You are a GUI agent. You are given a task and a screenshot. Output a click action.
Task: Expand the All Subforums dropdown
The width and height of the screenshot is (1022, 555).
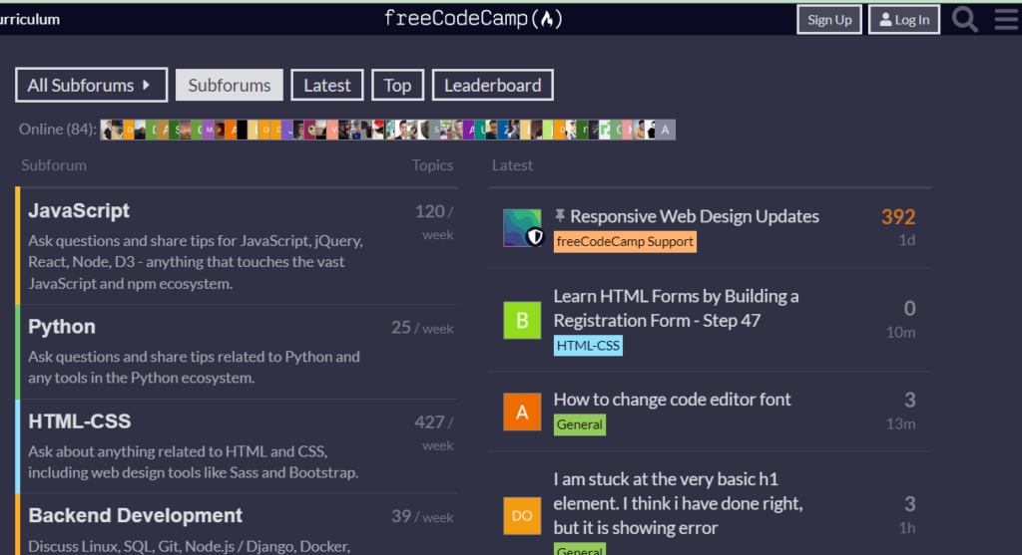91,85
